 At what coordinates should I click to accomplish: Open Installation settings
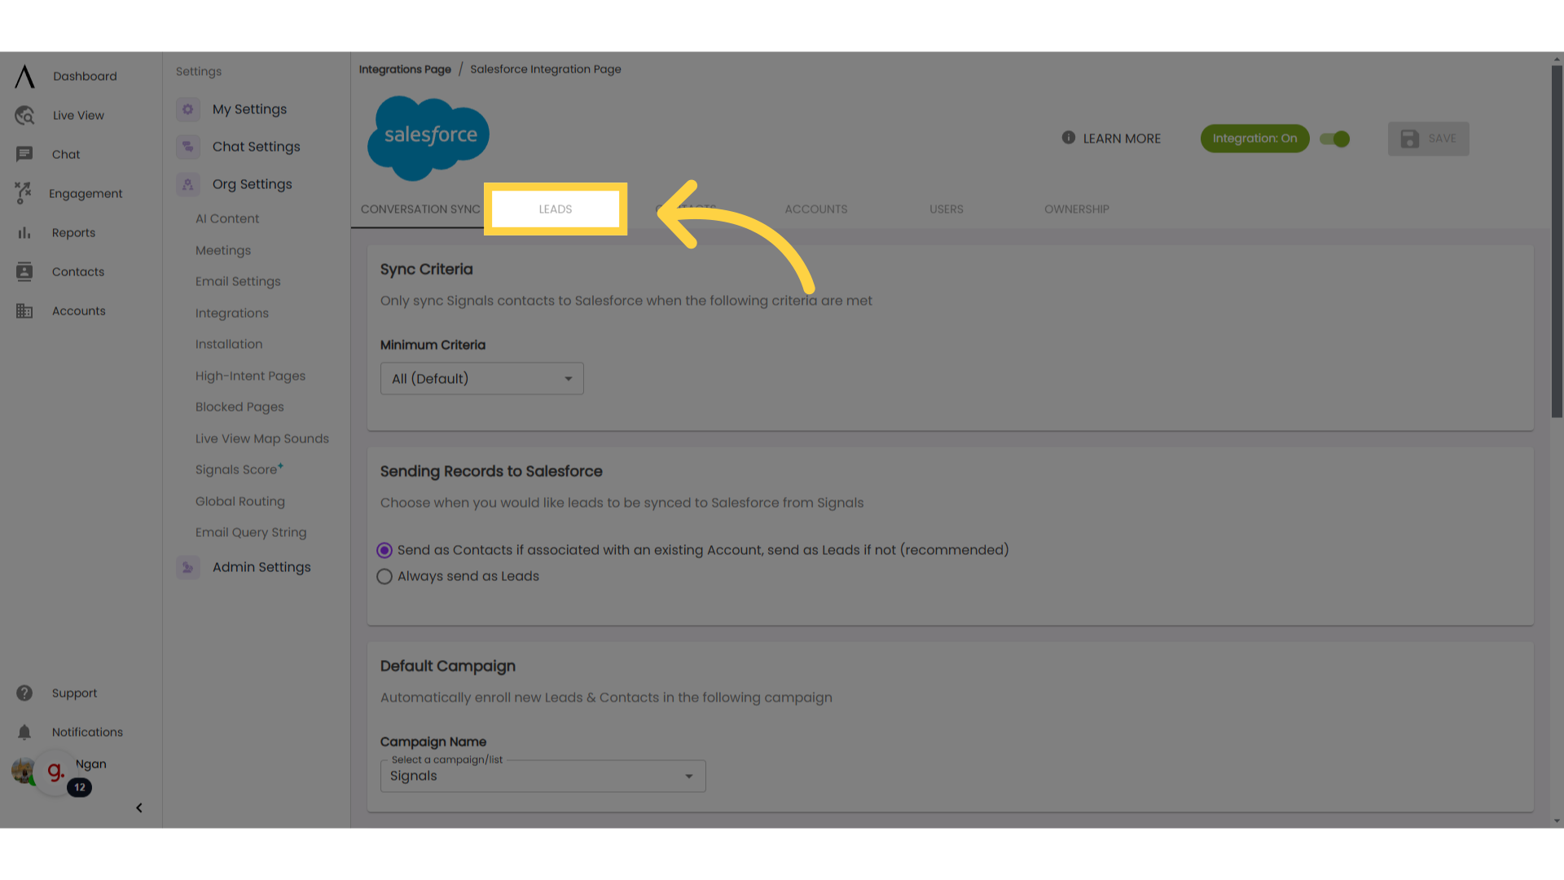point(229,344)
